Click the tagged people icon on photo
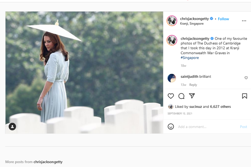The image size is (251, 167). tap(12, 127)
